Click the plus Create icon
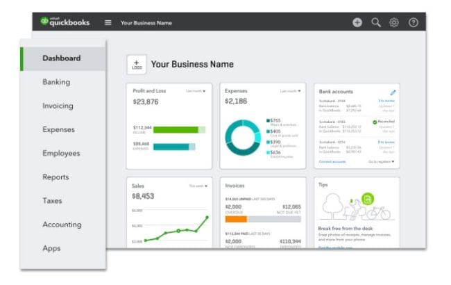 [357, 22]
